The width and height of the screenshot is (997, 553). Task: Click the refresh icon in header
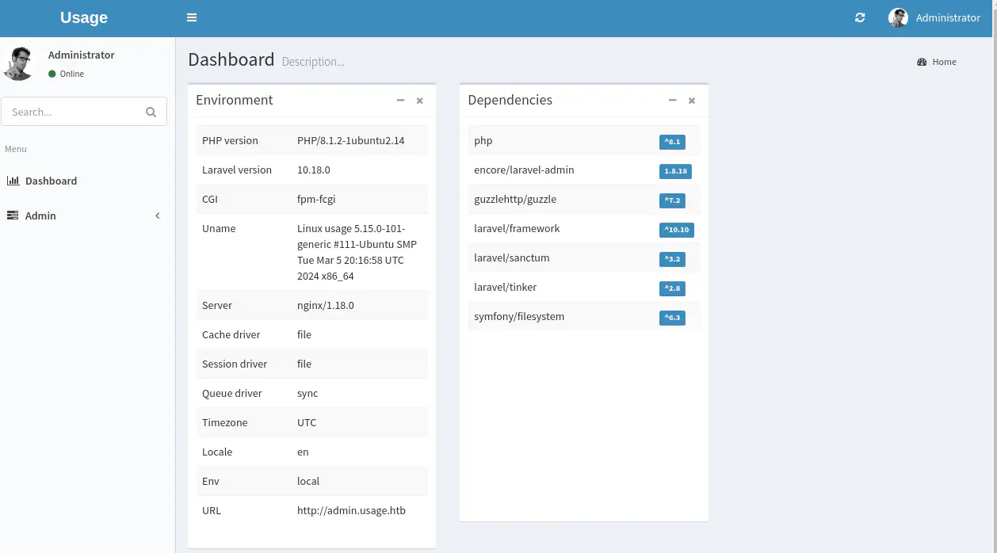pos(860,17)
